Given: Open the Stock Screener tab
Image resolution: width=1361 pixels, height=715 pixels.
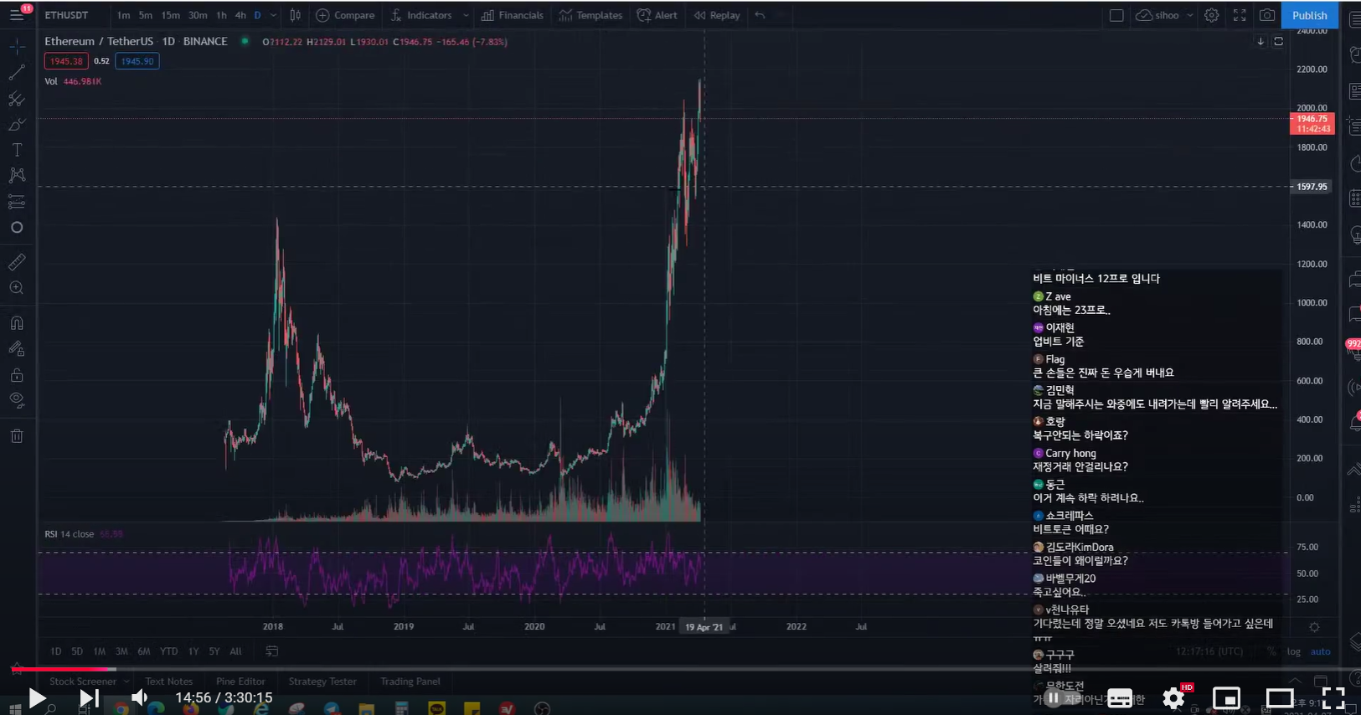Looking at the screenshot, I should coord(83,682).
